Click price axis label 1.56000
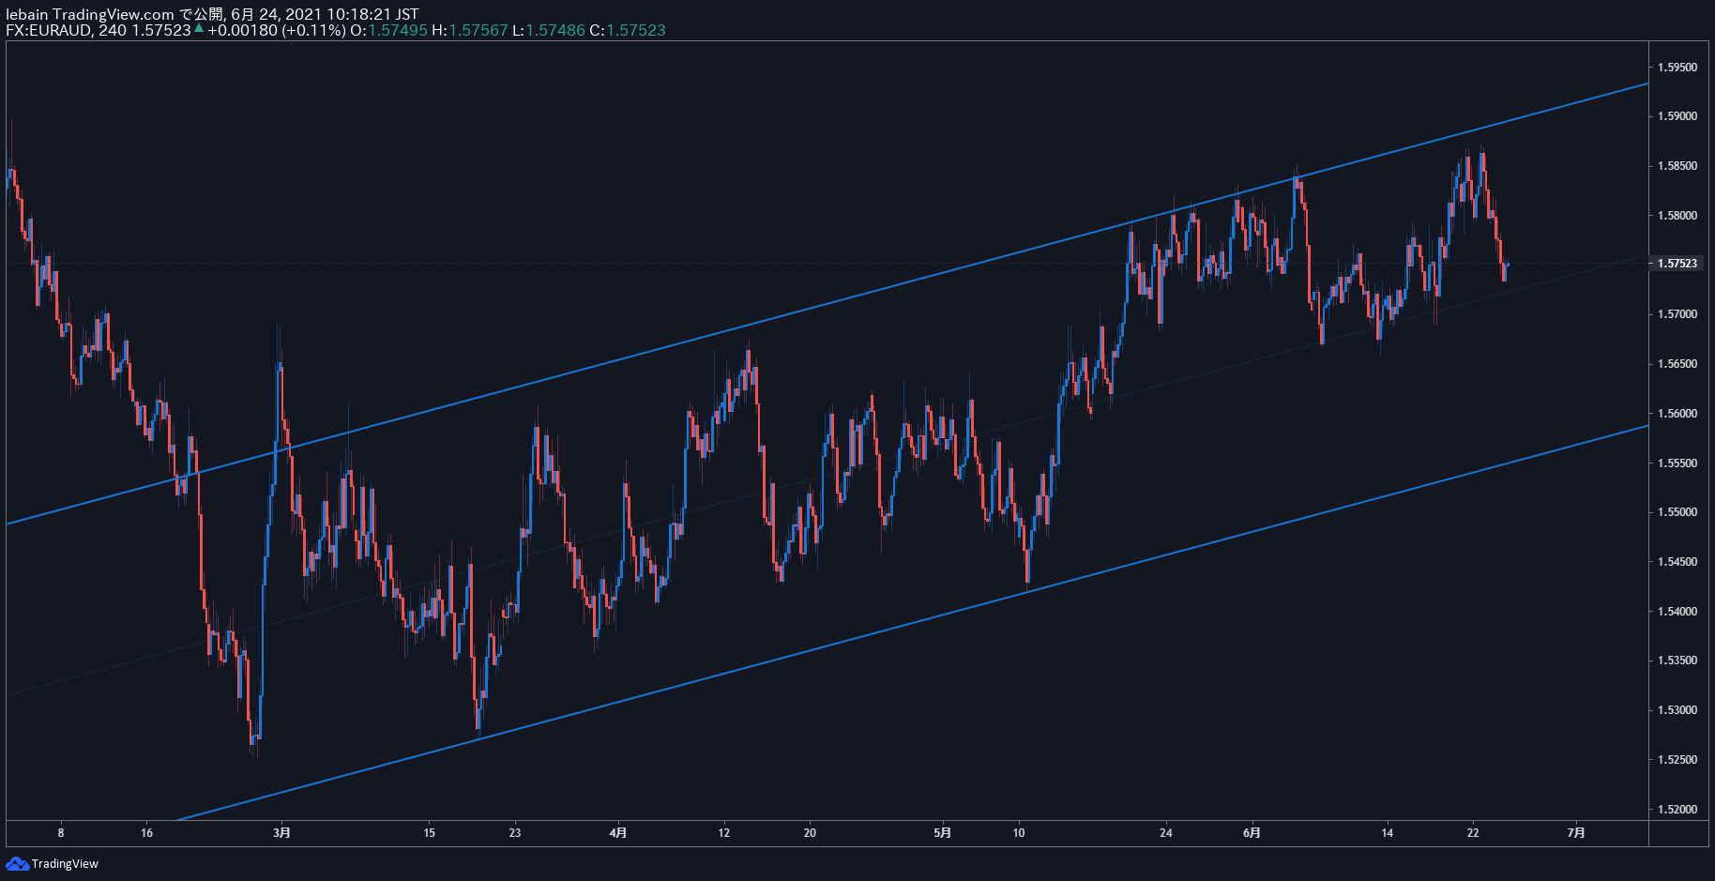1715x881 pixels. click(1677, 414)
